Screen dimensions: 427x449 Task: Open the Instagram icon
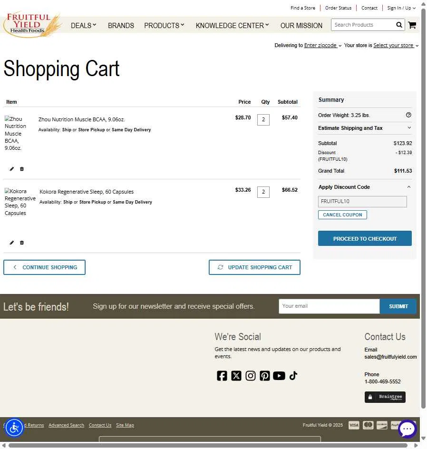251,376
